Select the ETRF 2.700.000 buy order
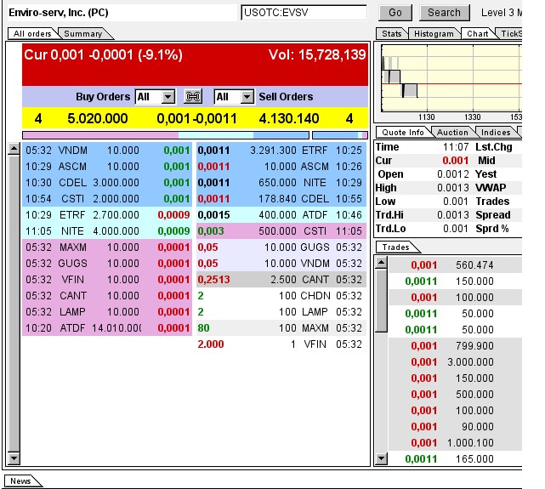The width and height of the screenshot is (545, 489). pos(107,215)
